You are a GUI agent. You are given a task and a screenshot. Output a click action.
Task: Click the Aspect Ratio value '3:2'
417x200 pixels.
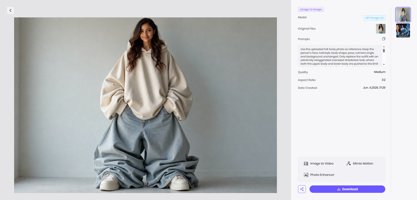pos(383,80)
